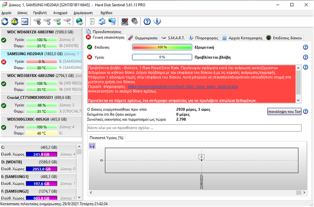The height and width of the screenshot is (207, 314).
Task: Click the disk with green checkmark icon
Action: (x=57, y=21)
